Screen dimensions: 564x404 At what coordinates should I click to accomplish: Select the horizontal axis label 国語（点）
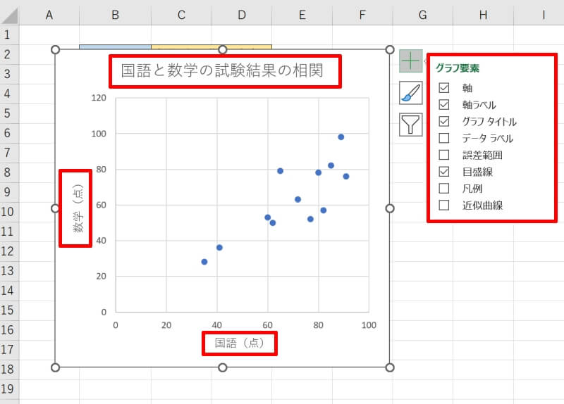coord(239,343)
